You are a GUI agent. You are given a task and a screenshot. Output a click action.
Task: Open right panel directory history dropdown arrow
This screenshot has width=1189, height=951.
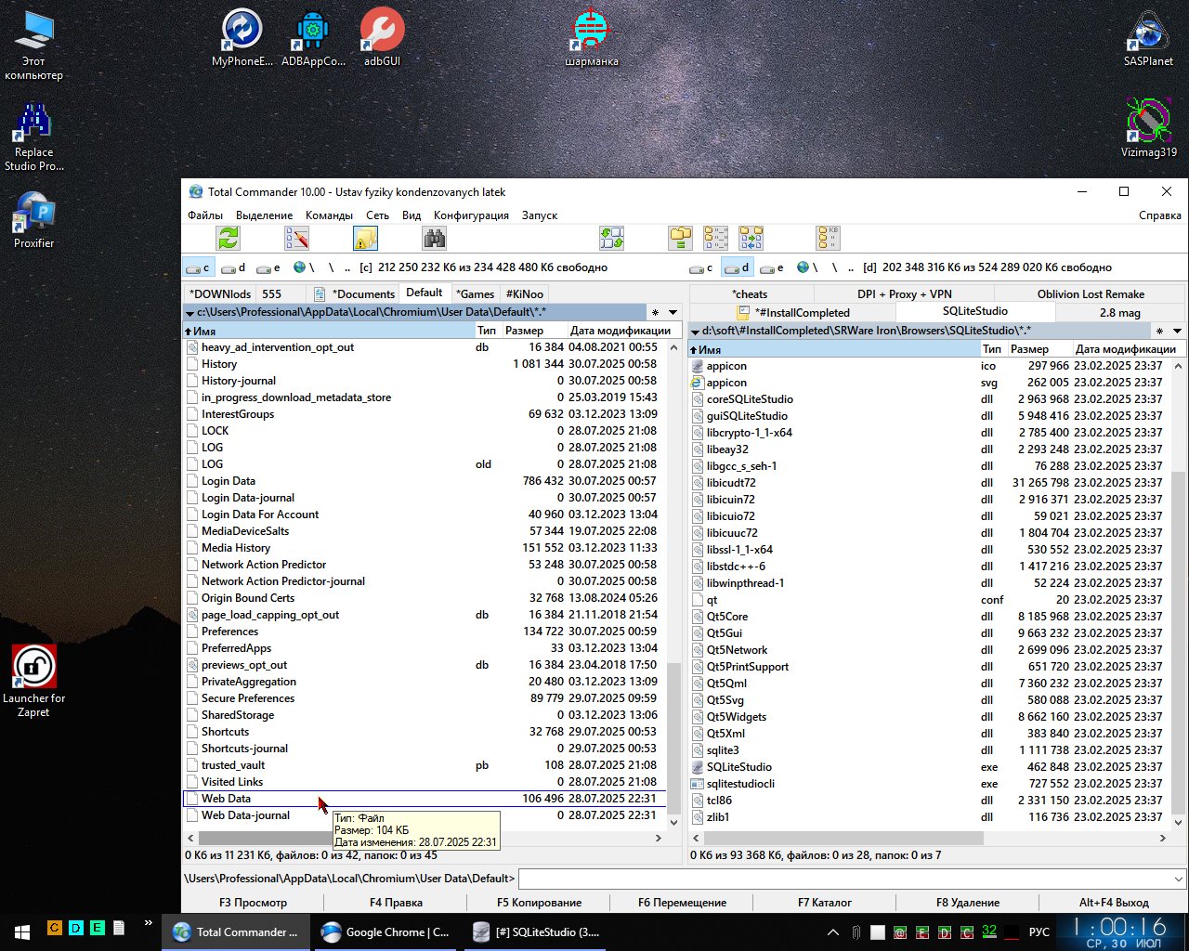point(1177,332)
